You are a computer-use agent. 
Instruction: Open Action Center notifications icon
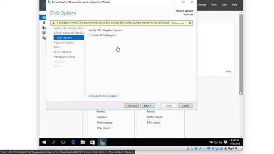coord(226,142)
